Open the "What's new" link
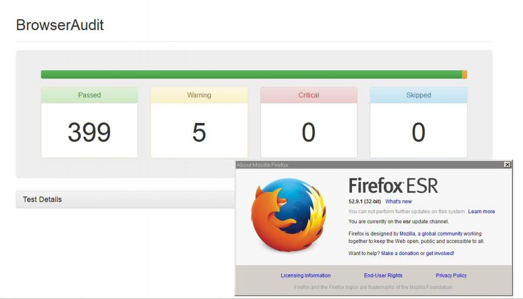Image resolution: width=523 pixels, height=299 pixels. point(399,201)
